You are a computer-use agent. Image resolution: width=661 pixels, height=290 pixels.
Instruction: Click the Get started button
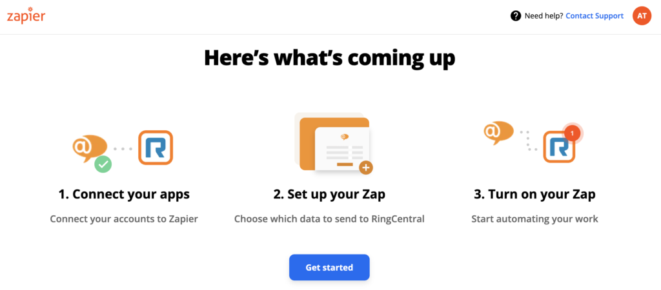click(x=329, y=267)
